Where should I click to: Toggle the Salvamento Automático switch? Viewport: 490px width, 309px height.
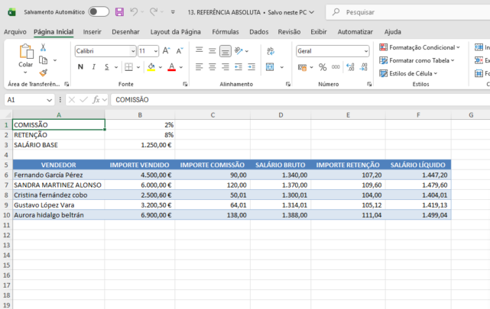(x=99, y=12)
